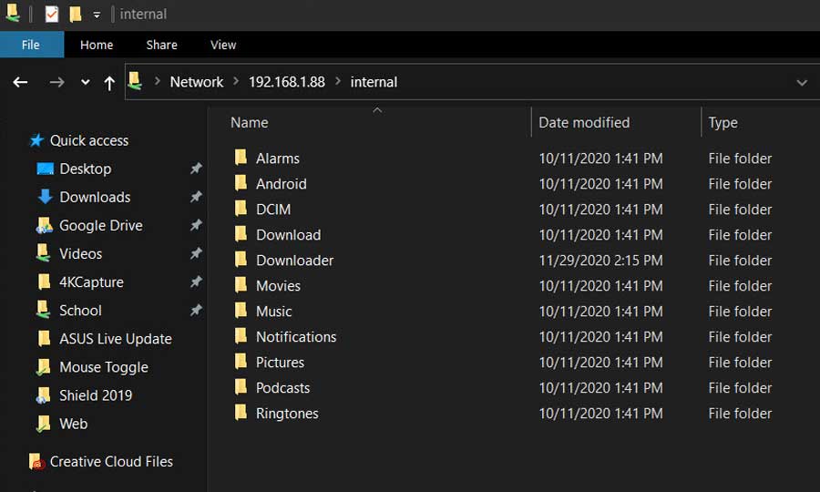Click New folder icon in title bar

(76, 14)
